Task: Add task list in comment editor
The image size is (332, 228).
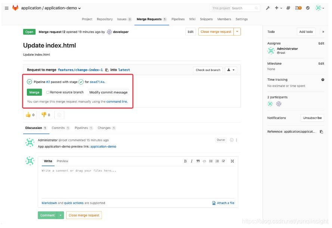Action: (223, 161)
